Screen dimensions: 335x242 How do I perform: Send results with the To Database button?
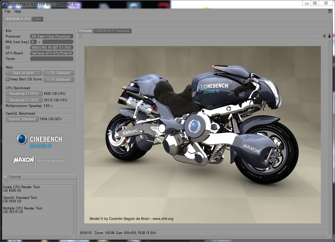pyautogui.click(x=58, y=79)
